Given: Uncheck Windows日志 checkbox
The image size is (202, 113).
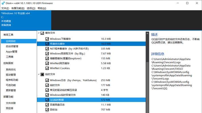Looking at the screenshot, I should coord(47,80).
